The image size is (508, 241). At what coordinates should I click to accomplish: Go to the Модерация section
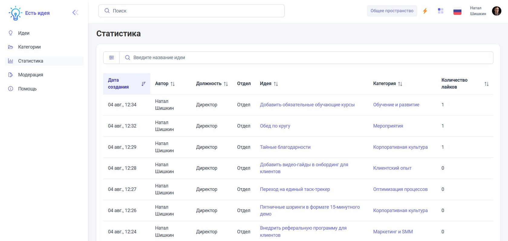tap(31, 75)
